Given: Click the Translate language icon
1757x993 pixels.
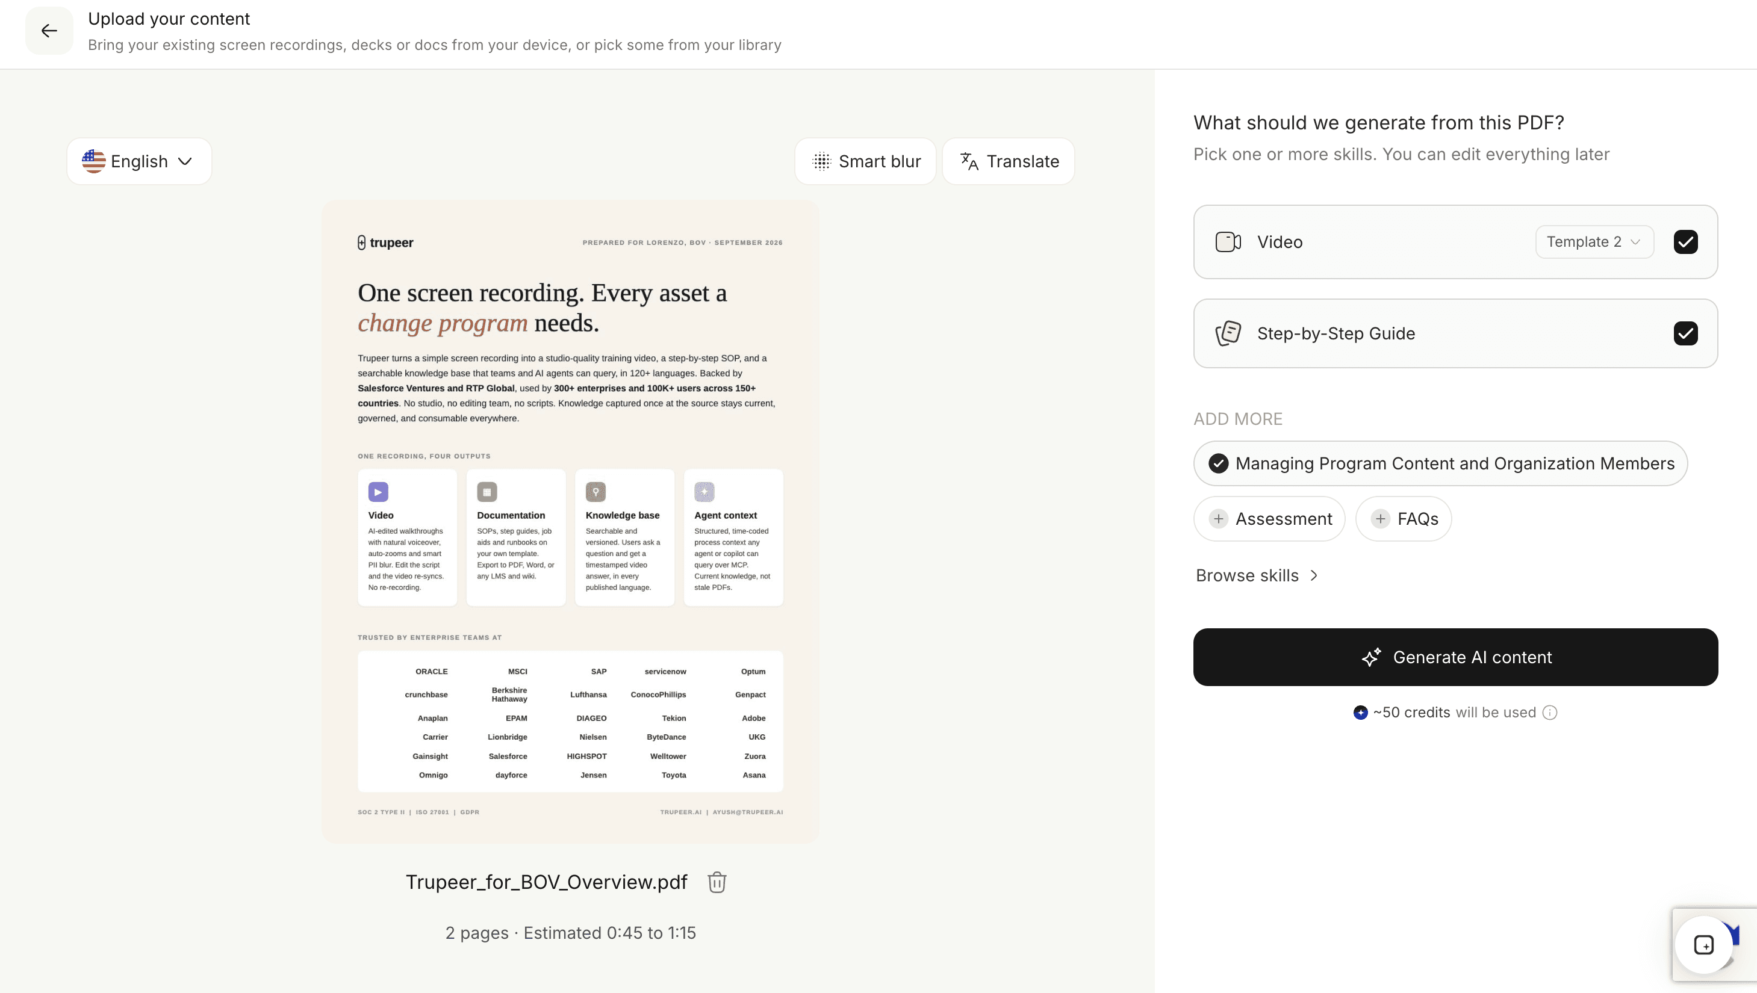Looking at the screenshot, I should click(x=969, y=162).
